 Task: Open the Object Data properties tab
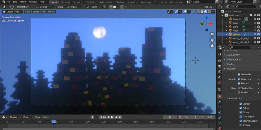[220, 123]
